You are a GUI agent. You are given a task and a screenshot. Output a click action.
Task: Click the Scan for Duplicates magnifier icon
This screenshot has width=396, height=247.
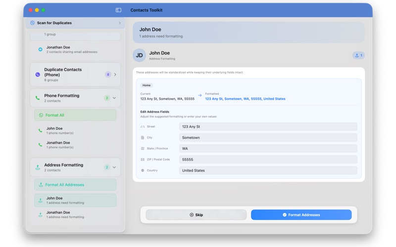pos(32,23)
